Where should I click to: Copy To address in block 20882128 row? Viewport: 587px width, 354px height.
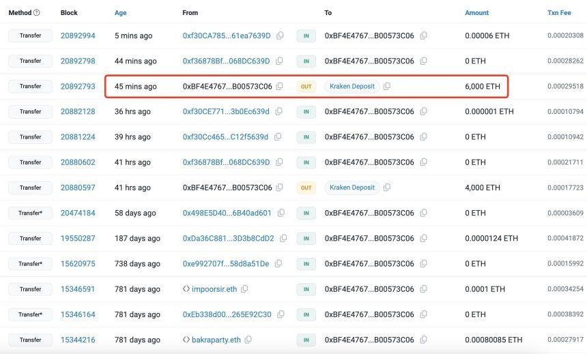[423, 111]
